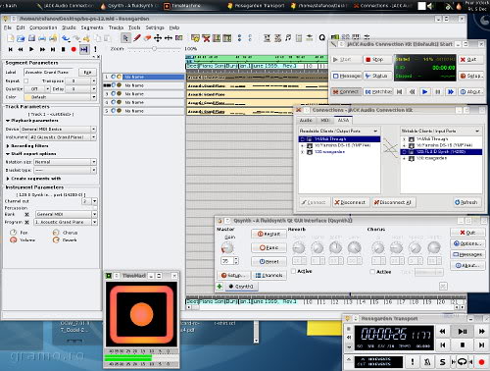Toggle the Repeat checkbox in Segment Parameters
The width and height of the screenshot is (490, 371).
click(26, 80)
